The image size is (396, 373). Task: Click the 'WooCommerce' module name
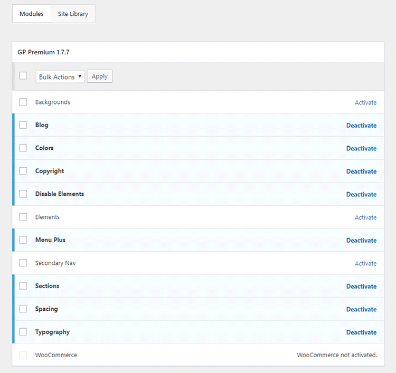pos(56,355)
